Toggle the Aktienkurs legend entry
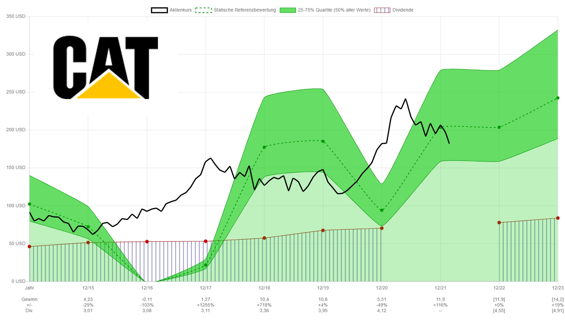Screen dimensions: 565x320 point(171,10)
